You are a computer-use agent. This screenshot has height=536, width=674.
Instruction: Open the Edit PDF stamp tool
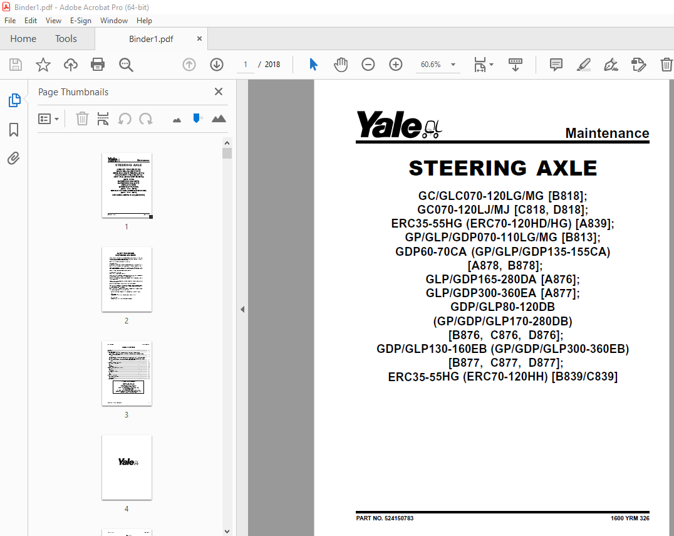tap(638, 65)
